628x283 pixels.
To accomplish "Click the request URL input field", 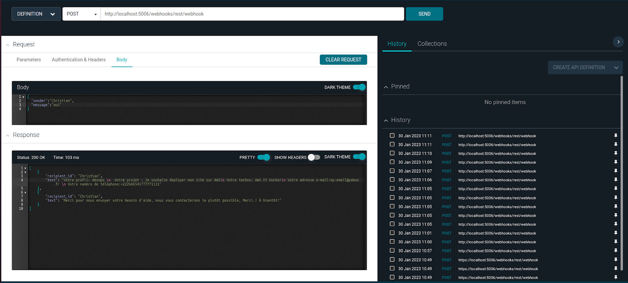I will point(252,14).
